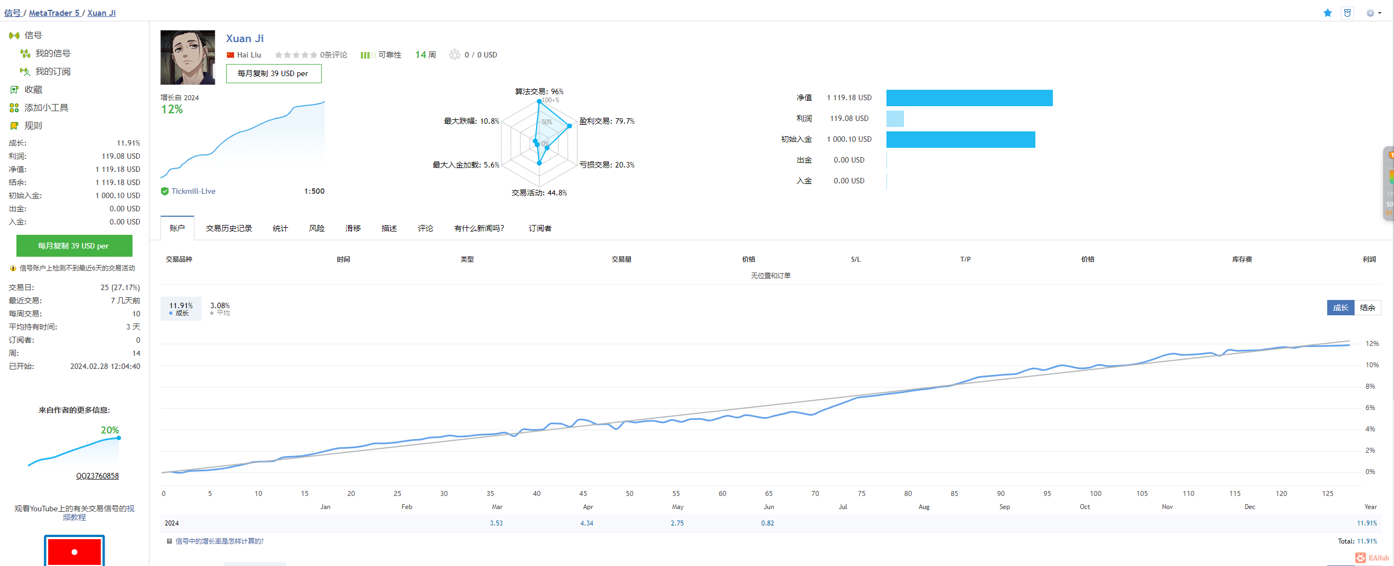The image size is (1394, 566).
Task: Click the 我的信号 signal icon
Action: [x=25, y=54]
